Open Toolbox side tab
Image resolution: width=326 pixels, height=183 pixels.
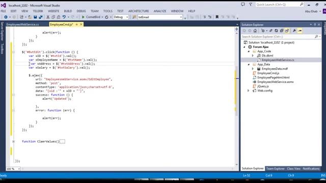tap(2, 49)
